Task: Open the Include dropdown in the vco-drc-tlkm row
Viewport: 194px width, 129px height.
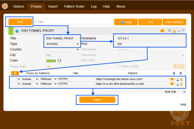Action: [30, 84]
